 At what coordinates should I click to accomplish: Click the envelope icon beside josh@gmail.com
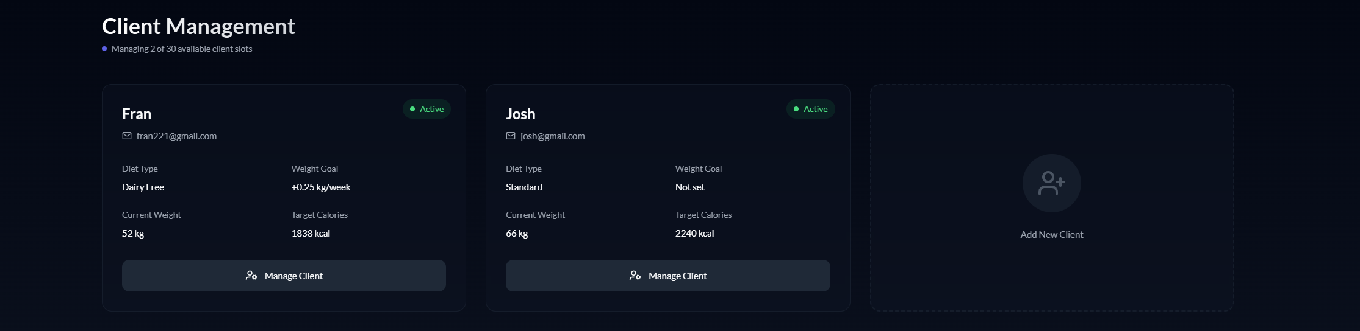pos(511,136)
